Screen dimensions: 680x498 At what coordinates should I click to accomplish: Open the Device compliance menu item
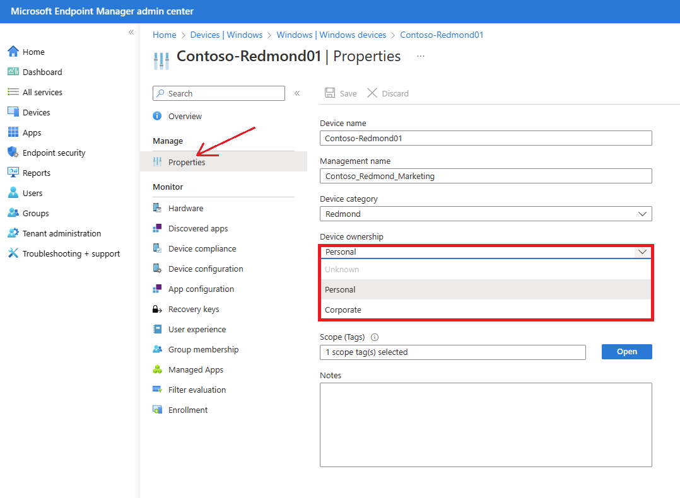pyautogui.click(x=202, y=248)
